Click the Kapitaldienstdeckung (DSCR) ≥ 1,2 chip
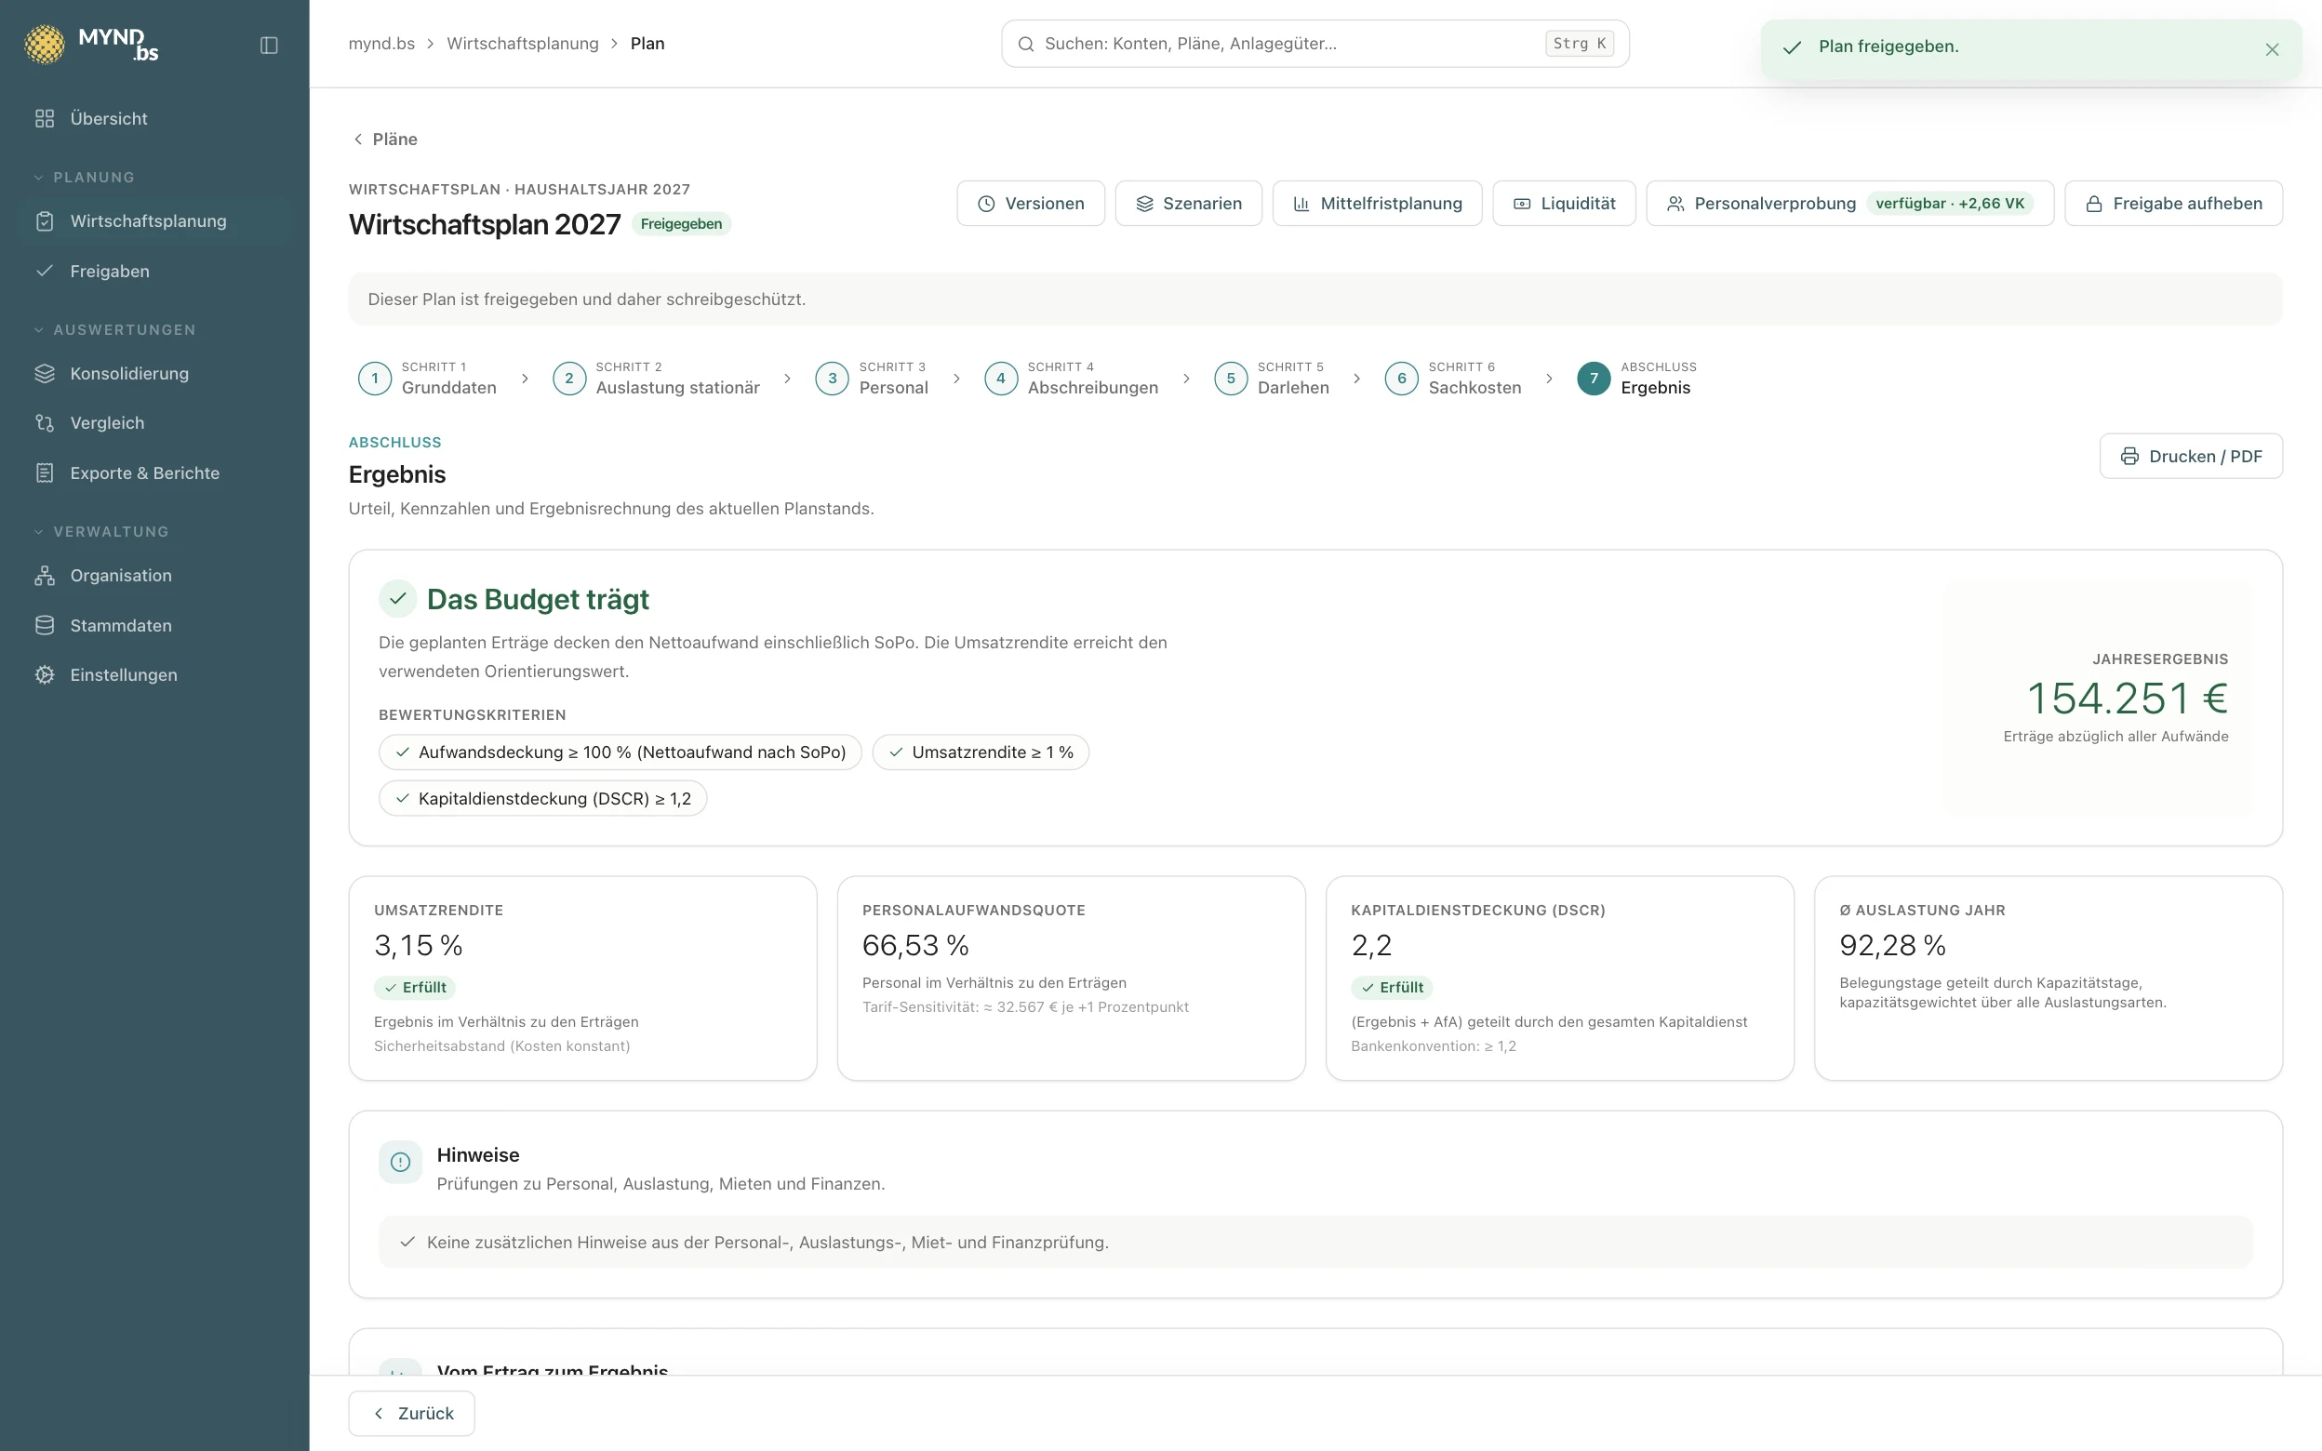 coord(543,798)
